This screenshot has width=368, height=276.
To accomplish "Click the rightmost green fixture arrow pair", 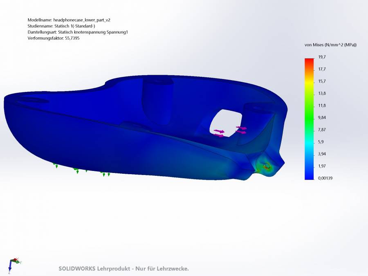I will (x=106, y=174).
